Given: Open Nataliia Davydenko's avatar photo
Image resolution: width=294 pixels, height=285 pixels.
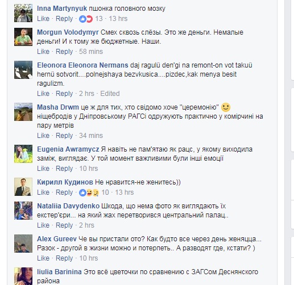Looking at the screenshot, I should [23, 211].
